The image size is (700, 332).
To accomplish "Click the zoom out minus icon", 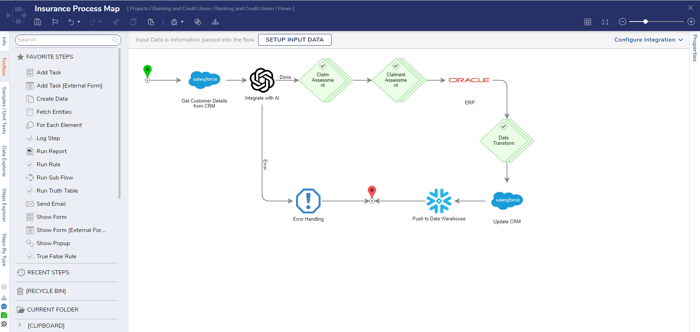I will click(623, 22).
